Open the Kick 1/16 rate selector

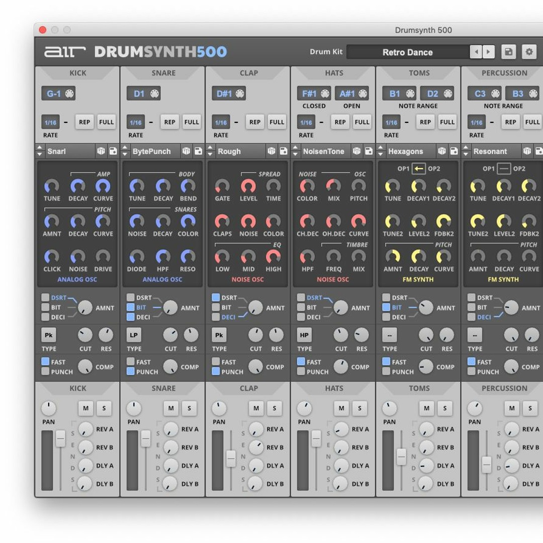51,122
